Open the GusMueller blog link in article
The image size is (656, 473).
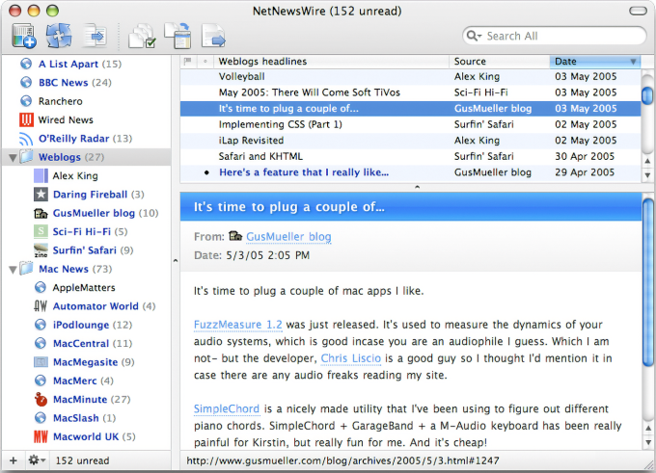coord(288,237)
